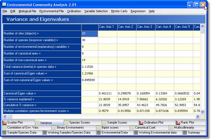211x140 pixels.
Task: Click the horizontal scrollbar right arrow
Action: coord(198,116)
